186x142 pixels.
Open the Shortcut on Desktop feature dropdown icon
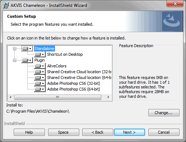pyautogui.click(x=40, y=54)
